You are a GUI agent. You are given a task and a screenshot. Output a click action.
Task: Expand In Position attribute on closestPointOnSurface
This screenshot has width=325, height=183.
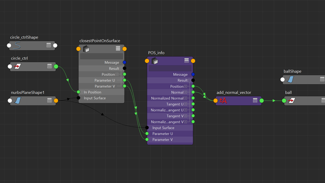82,92
